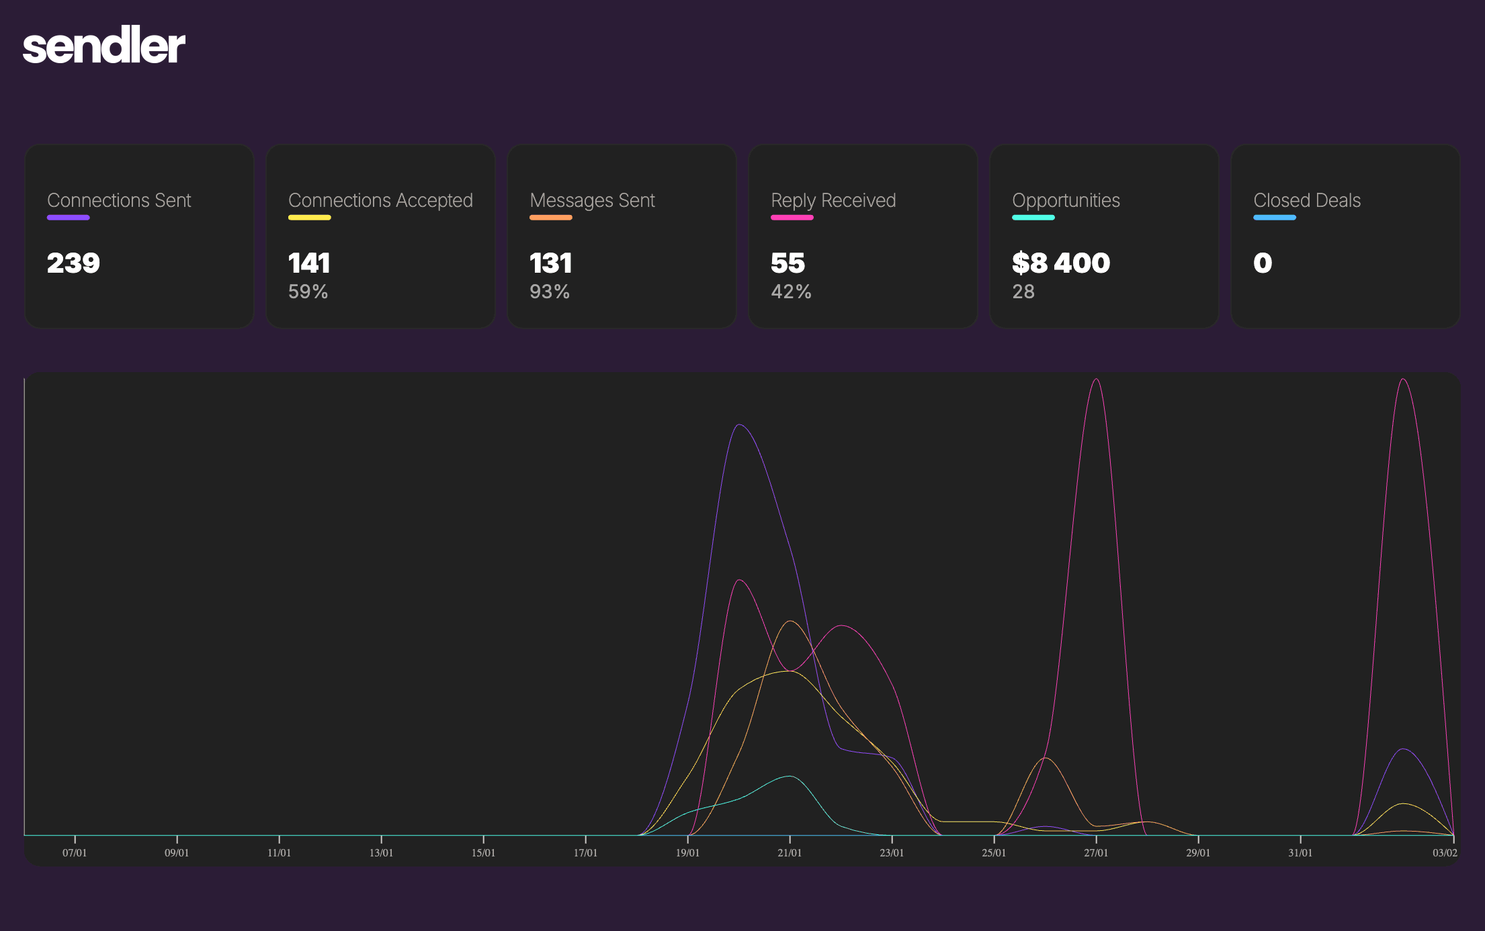1485x931 pixels.
Task: Open the Connections Sent card
Action: click(x=139, y=236)
